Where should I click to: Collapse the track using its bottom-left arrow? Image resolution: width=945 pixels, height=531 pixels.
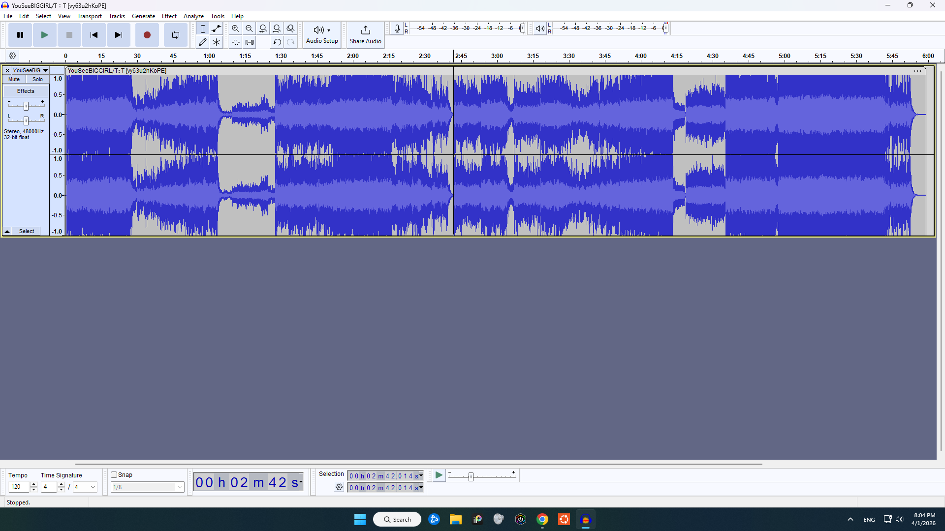point(7,231)
